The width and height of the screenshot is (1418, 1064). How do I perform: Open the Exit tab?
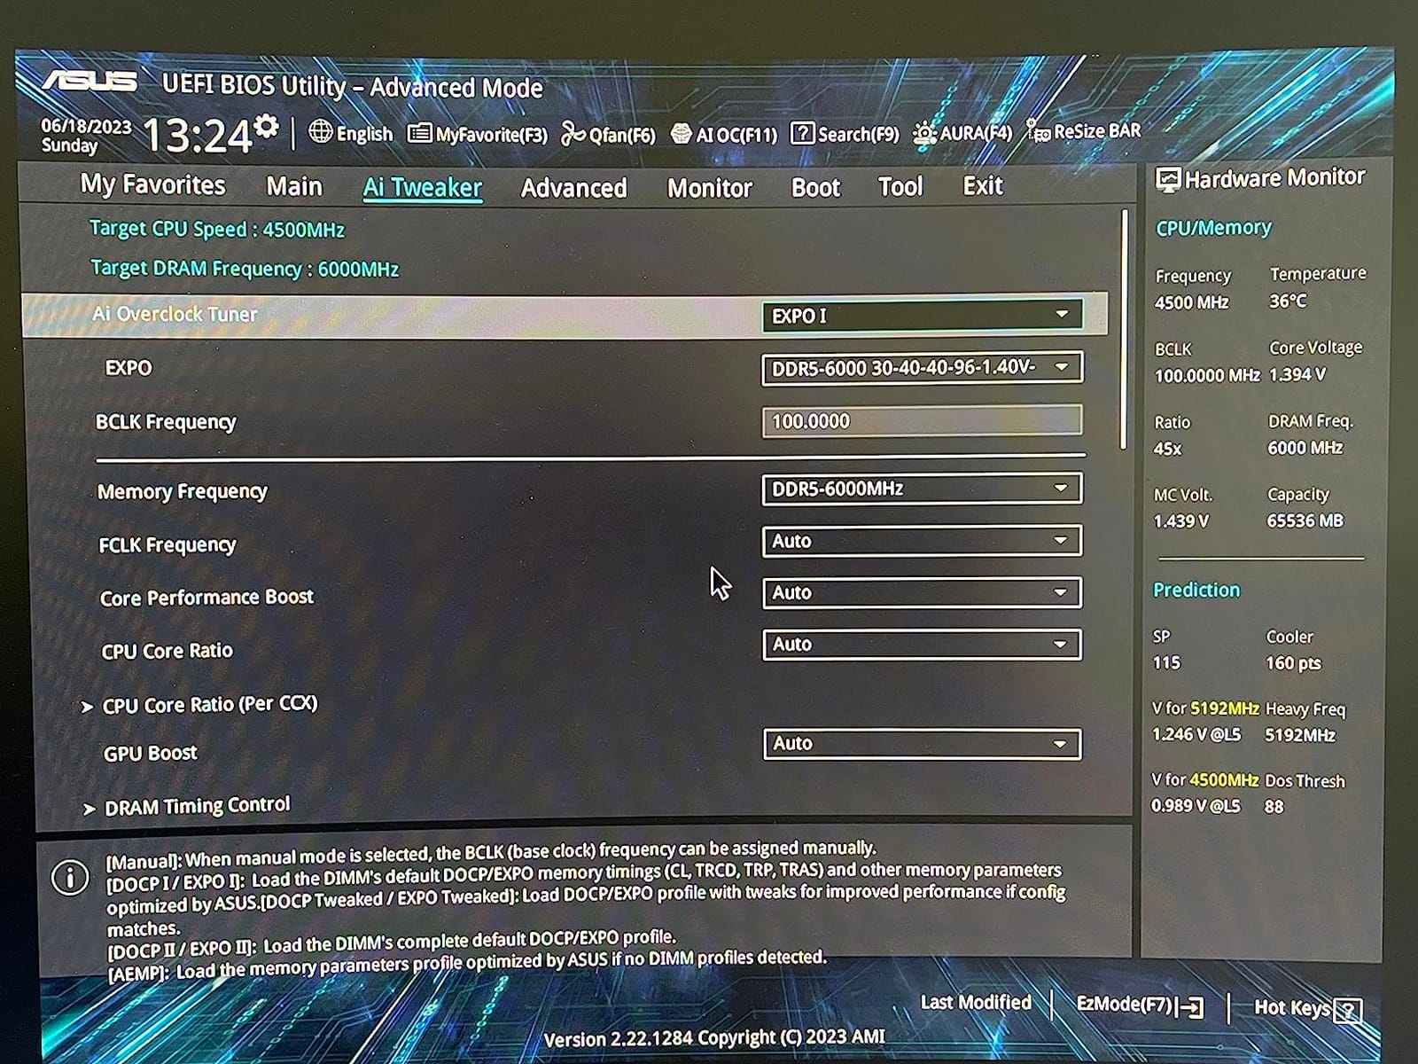(x=983, y=185)
